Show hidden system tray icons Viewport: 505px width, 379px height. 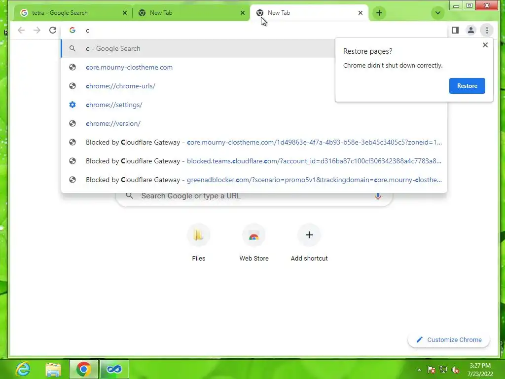[419, 370]
